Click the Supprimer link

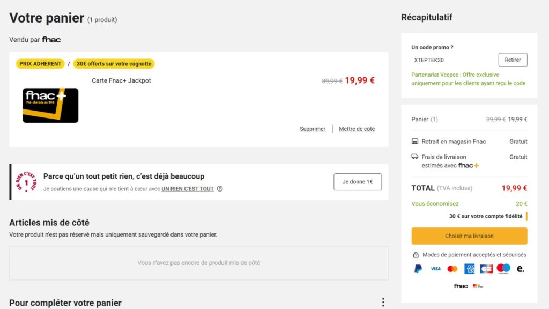[313, 129]
